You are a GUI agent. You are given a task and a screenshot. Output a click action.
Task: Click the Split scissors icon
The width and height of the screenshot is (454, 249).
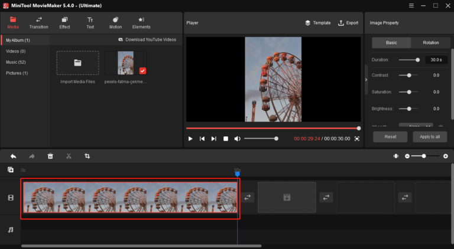click(x=69, y=156)
